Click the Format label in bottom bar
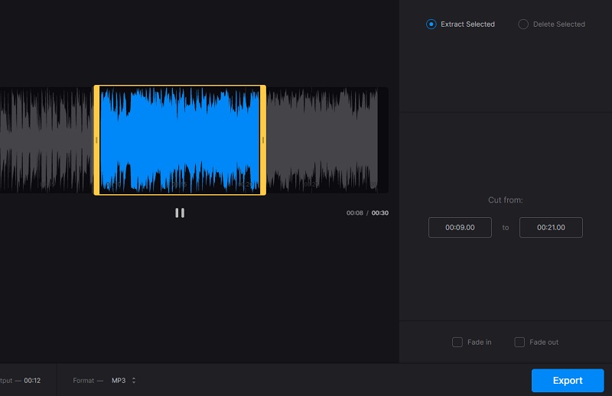612x396 pixels. [x=83, y=381]
